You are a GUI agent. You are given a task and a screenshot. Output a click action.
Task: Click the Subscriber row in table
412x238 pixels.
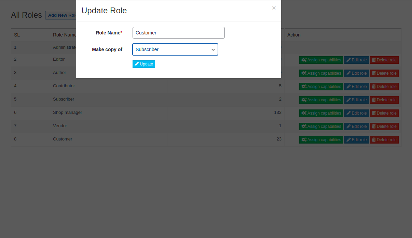[206, 100]
